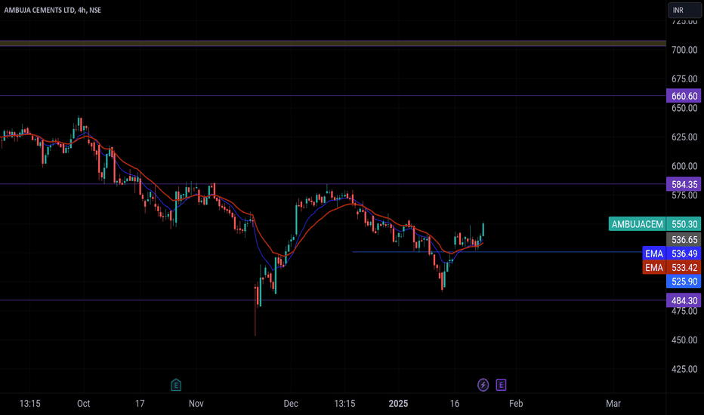Click the 550.30 current price label

click(x=684, y=224)
